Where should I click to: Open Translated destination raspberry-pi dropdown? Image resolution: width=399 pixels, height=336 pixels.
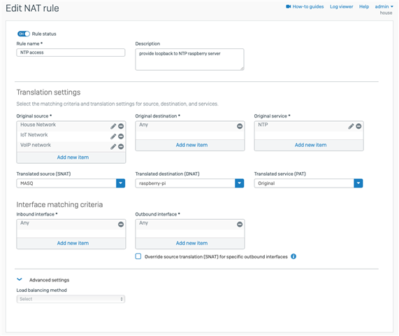click(240, 183)
